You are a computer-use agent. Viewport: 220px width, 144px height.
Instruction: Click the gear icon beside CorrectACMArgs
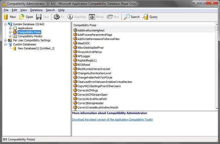75,90
